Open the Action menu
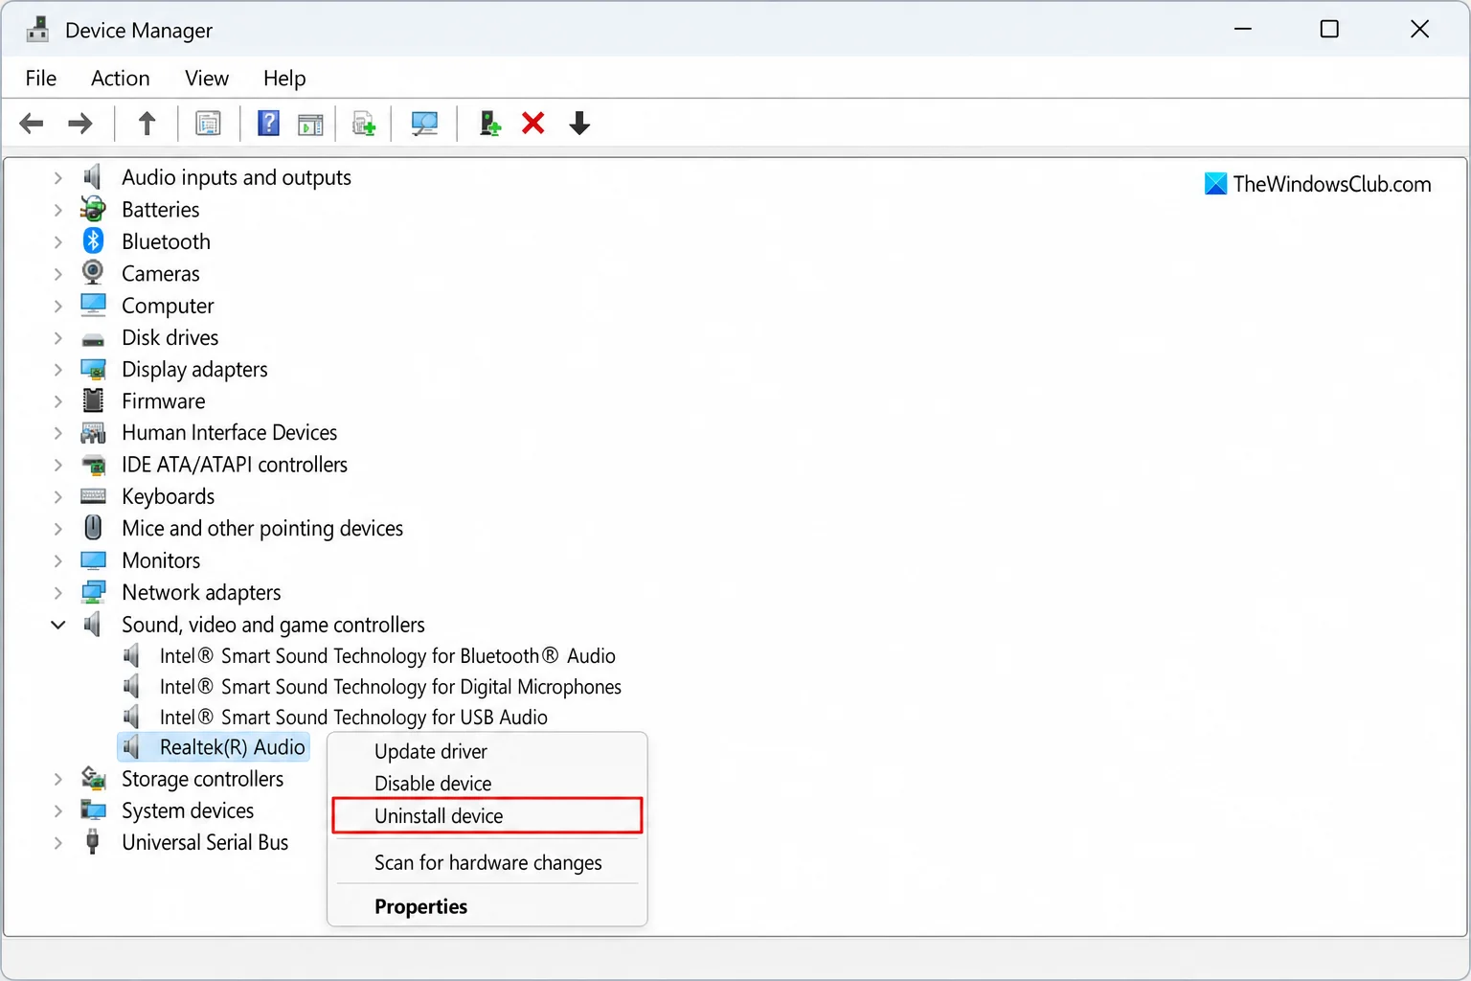This screenshot has height=981, width=1471. [121, 79]
